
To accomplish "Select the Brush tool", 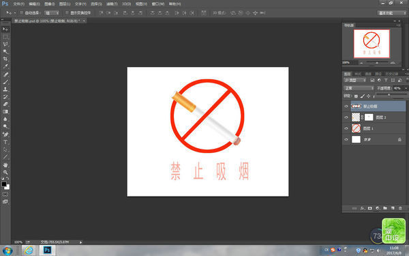I will [5, 82].
